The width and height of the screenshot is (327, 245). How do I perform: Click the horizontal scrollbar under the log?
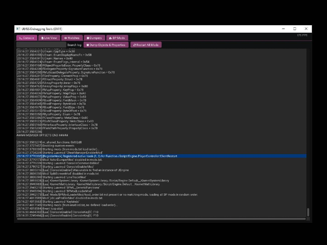pyautogui.click(x=161, y=219)
